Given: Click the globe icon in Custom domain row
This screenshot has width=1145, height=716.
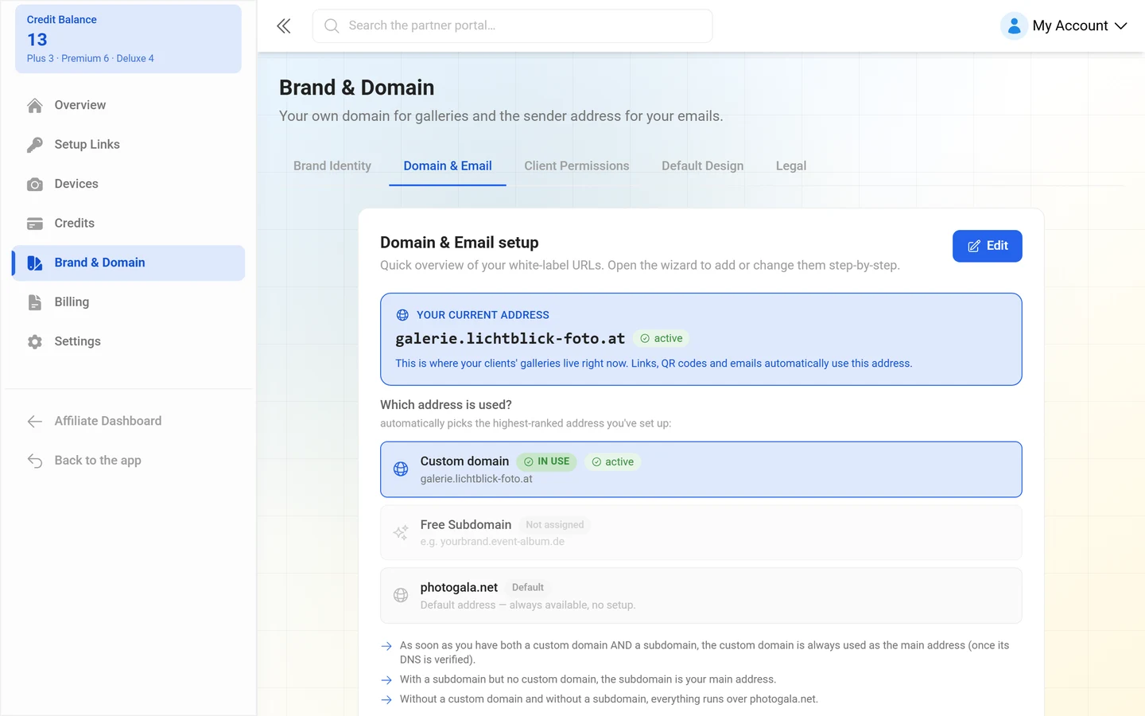Looking at the screenshot, I should 401,469.
